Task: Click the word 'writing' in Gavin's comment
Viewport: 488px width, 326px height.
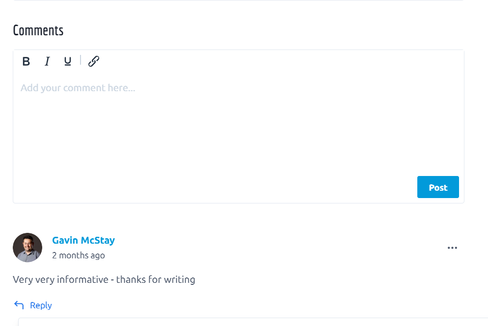Action: [x=179, y=280]
